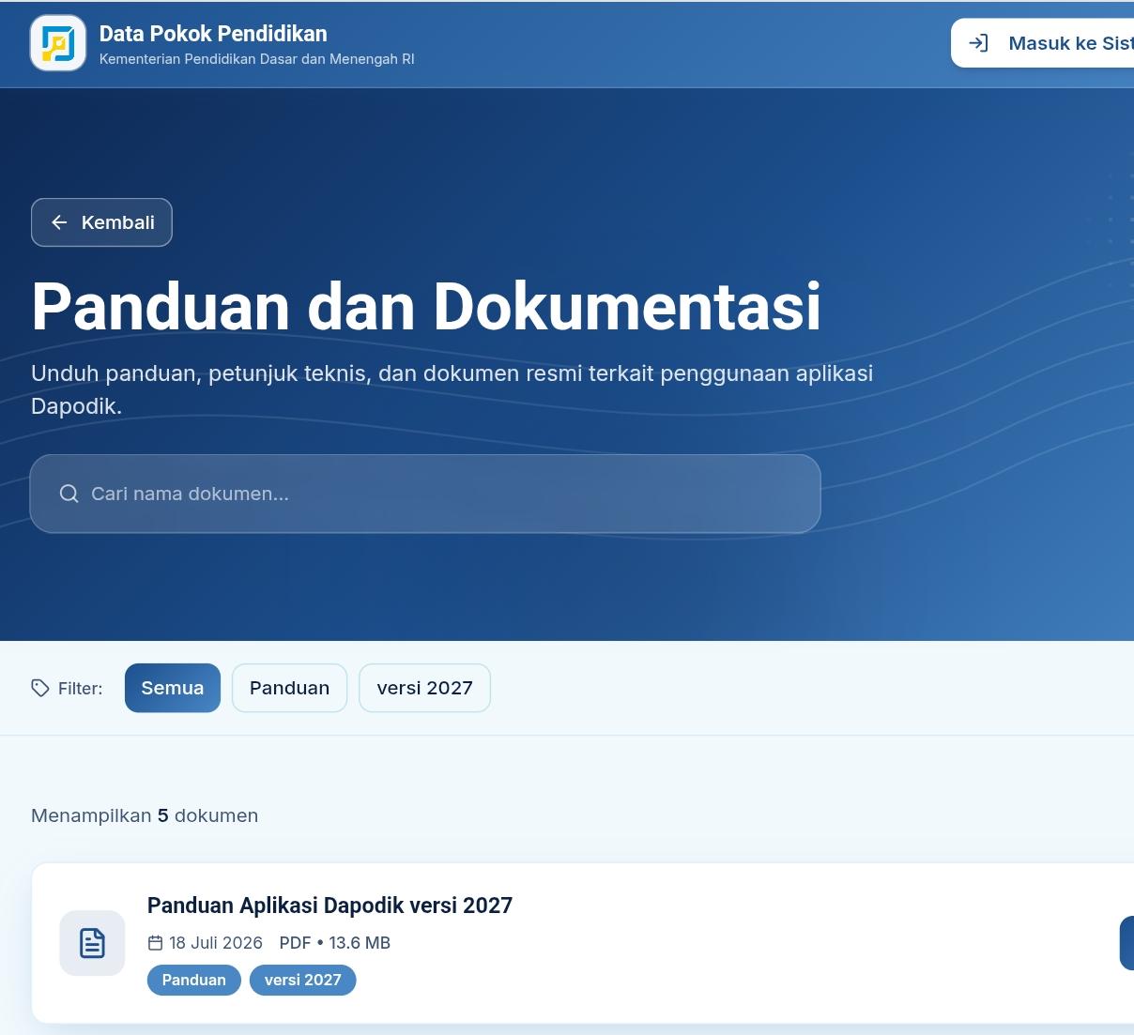The width and height of the screenshot is (1134, 1035).
Task: Click the versi 2027 tag on the card
Action: click(302, 980)
